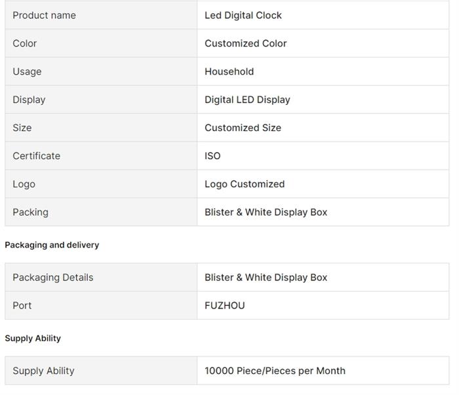Select the "Product name" label cell
The height and width of the screenshot is (395, 459).
click(44, 15)
